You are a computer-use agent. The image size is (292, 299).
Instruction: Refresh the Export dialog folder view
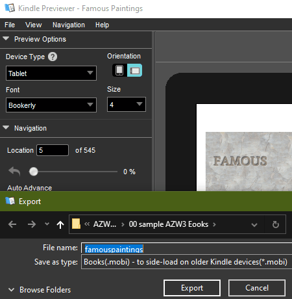(276, 224)
